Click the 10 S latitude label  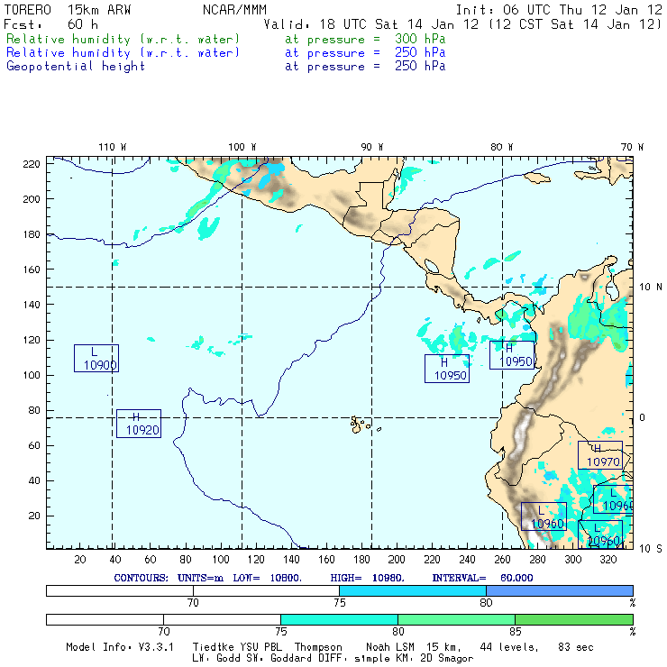(x=651, y=549)
